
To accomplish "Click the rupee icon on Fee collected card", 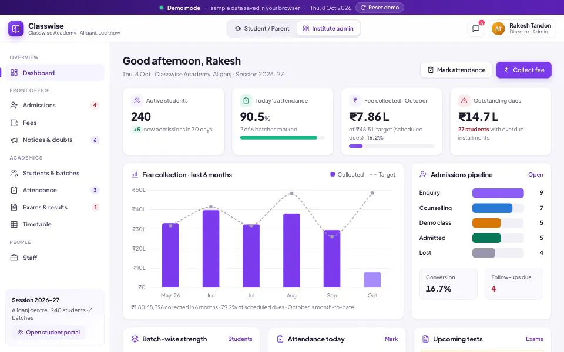I will (x=355, y=100).
